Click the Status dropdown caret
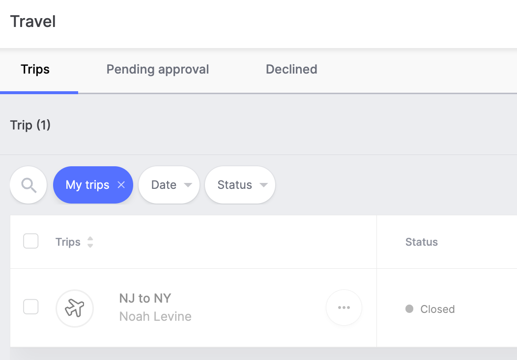The image size is (517, 360). point(263,185)
